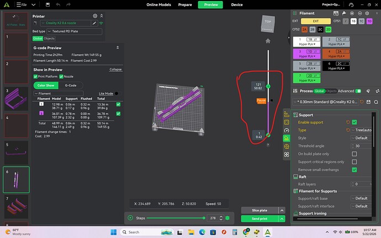Click the green printer Wi-Fi connection icon
This screenshot has height=238, width=381.
coord(101,23)
